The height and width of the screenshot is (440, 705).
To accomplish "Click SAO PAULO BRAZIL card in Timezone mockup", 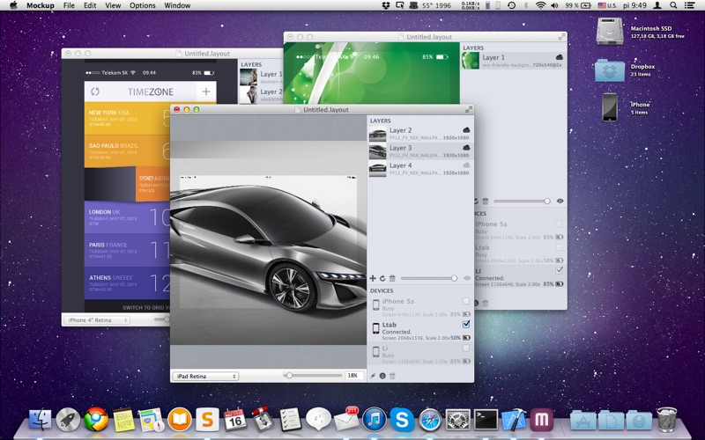I will pyautogui.click(x=127, y=150).
